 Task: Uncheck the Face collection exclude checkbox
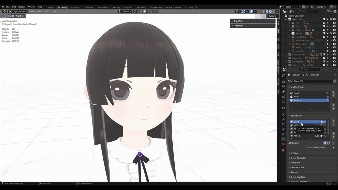click(x=324, y=26)
